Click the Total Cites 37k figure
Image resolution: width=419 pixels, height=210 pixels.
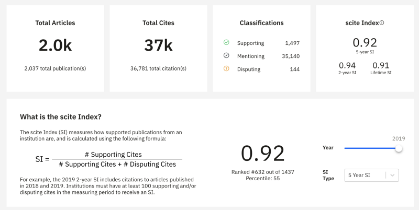pyautogui.click(x=158, y=45)
